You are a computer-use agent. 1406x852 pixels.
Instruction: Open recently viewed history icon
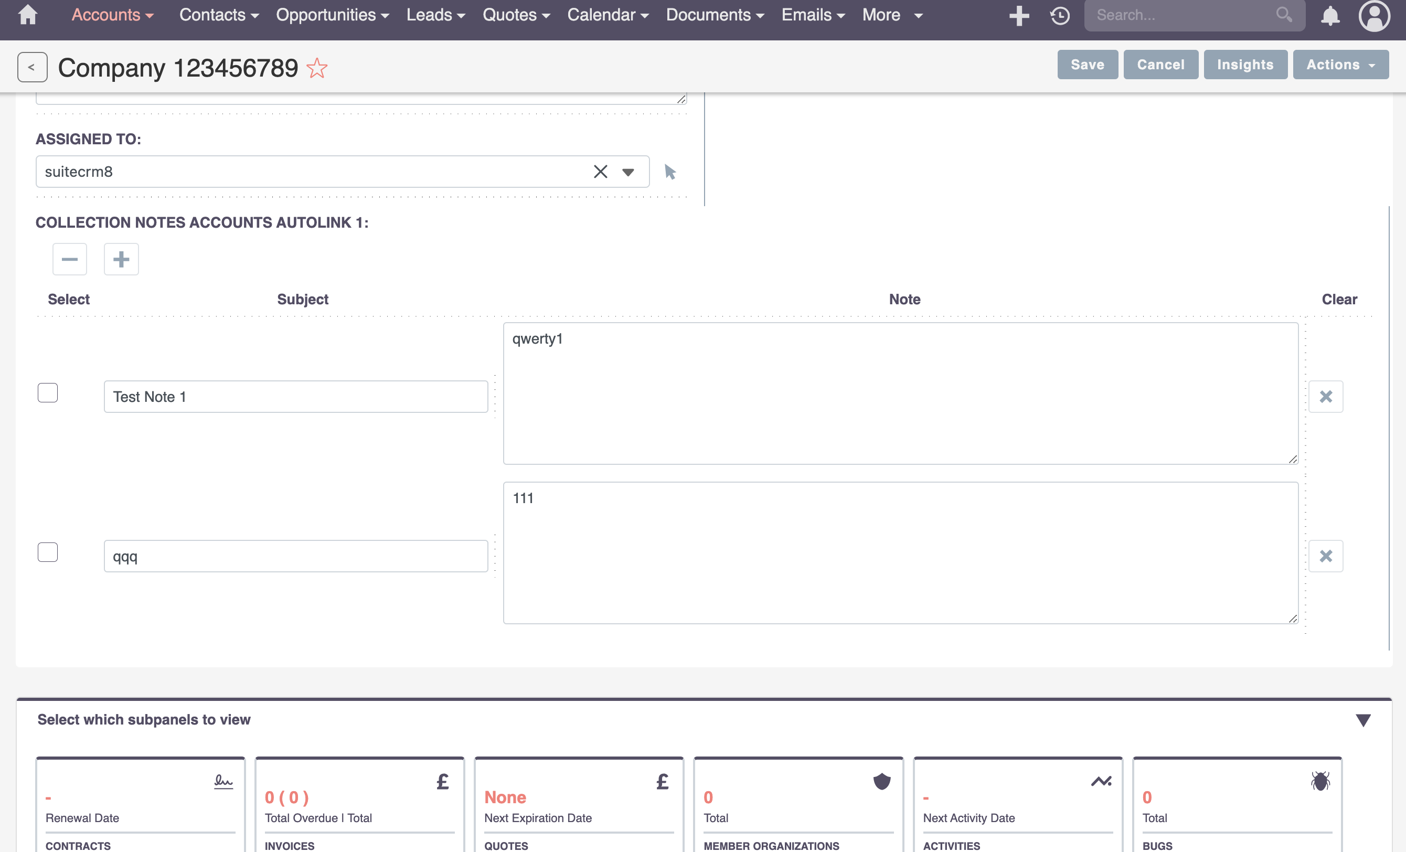[x=1060, y=15]
